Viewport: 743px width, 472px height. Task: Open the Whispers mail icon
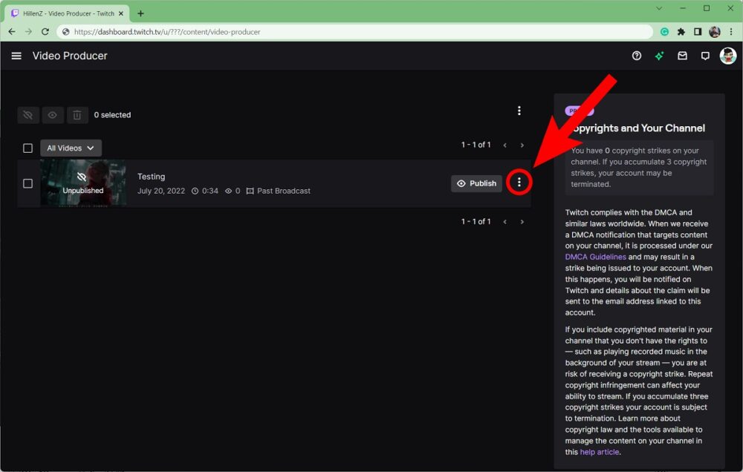pyautogui.click(x=682, y=56)
